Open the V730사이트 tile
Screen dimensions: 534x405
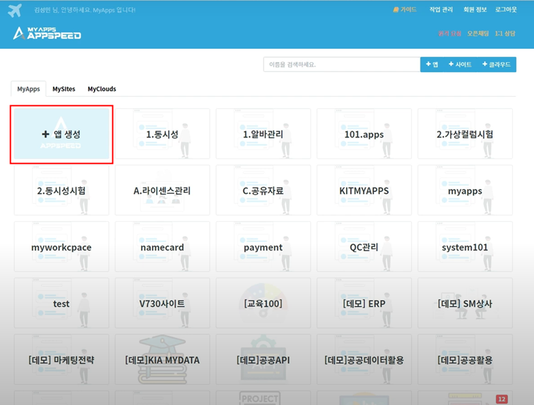[162, 304]
